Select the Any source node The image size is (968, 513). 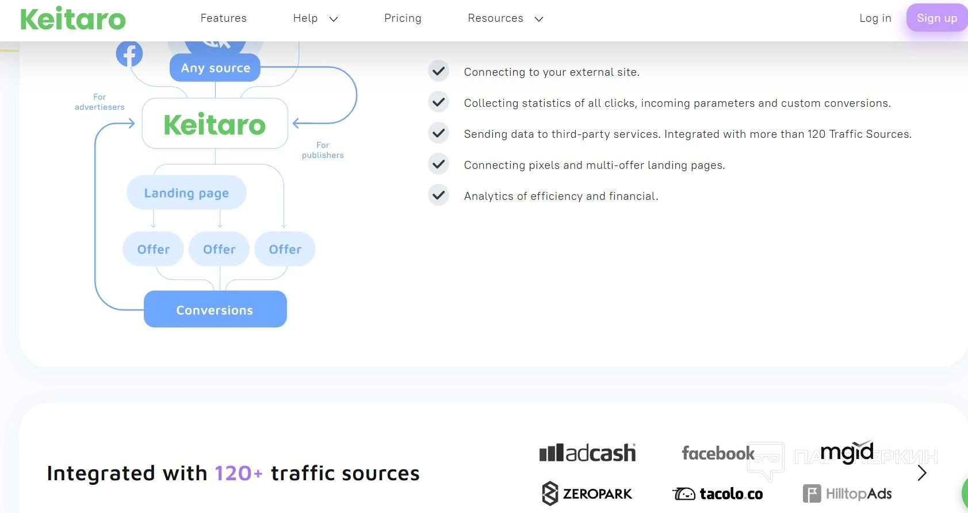[x=215, y=68]
